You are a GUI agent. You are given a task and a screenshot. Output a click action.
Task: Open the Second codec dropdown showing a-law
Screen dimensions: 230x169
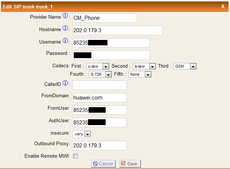144,66
